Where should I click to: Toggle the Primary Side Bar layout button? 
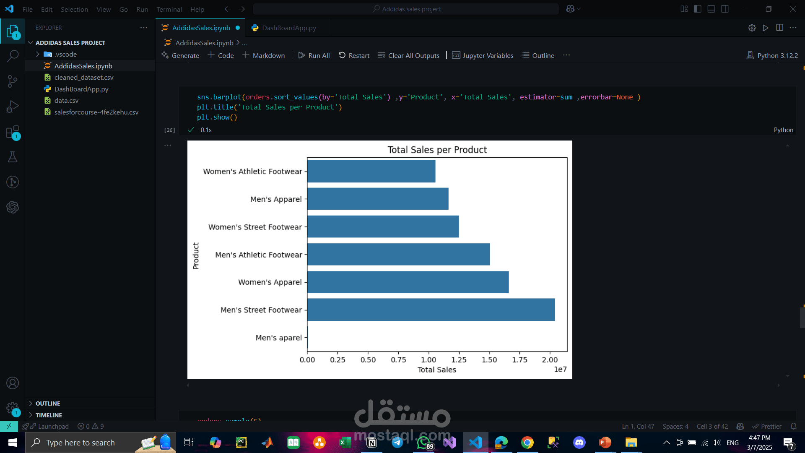point(698,9)
